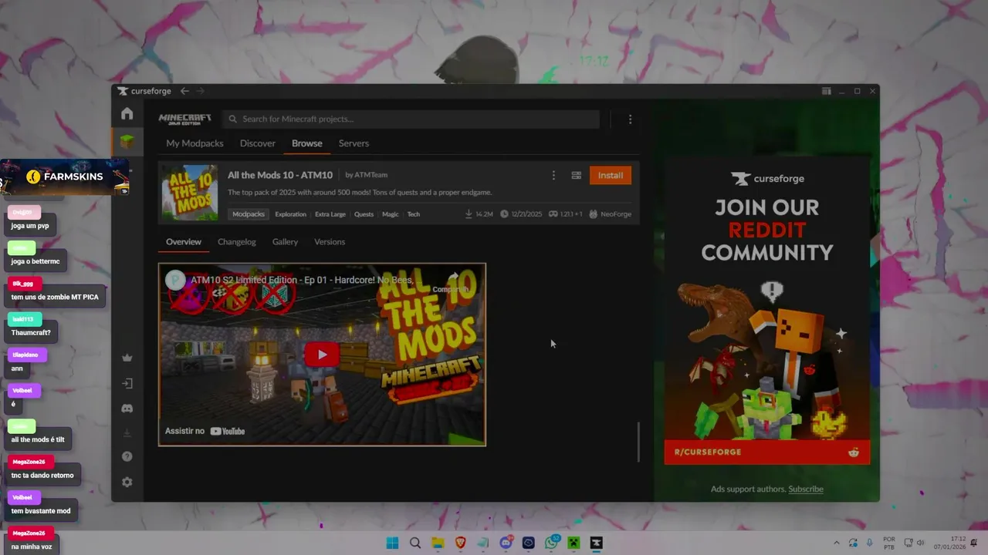Click the video channel avatar icon

tap(176, 280)
